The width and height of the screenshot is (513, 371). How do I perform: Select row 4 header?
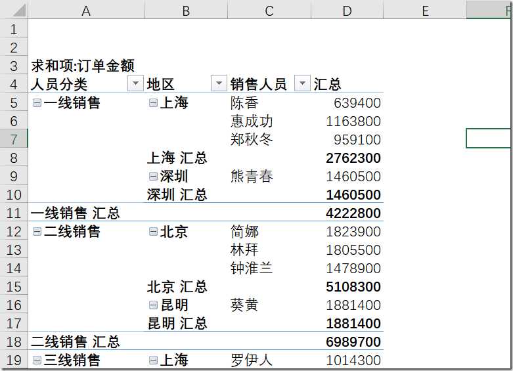(14, 85)
